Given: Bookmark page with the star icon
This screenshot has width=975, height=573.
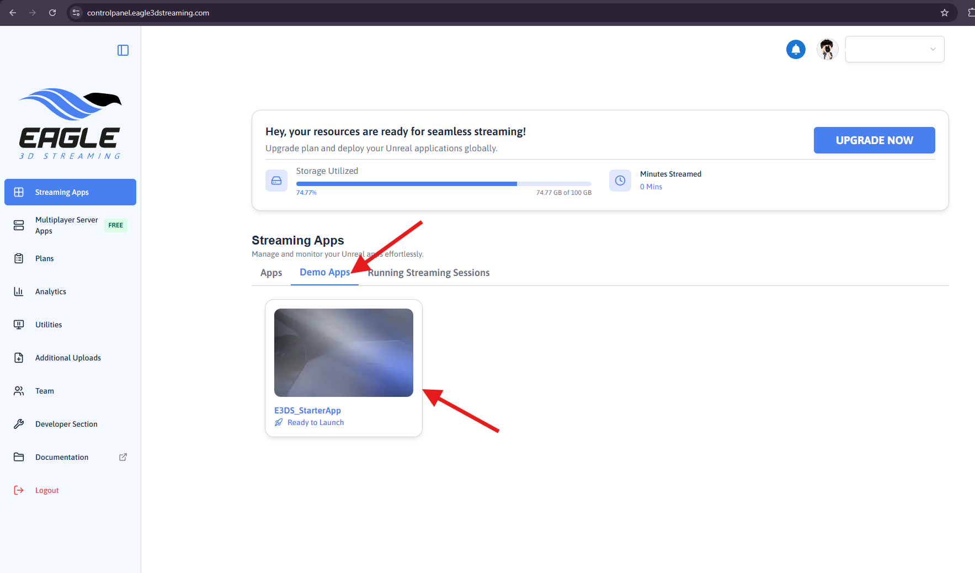Looking at the screenshot, I should click(x=945, y=13).
